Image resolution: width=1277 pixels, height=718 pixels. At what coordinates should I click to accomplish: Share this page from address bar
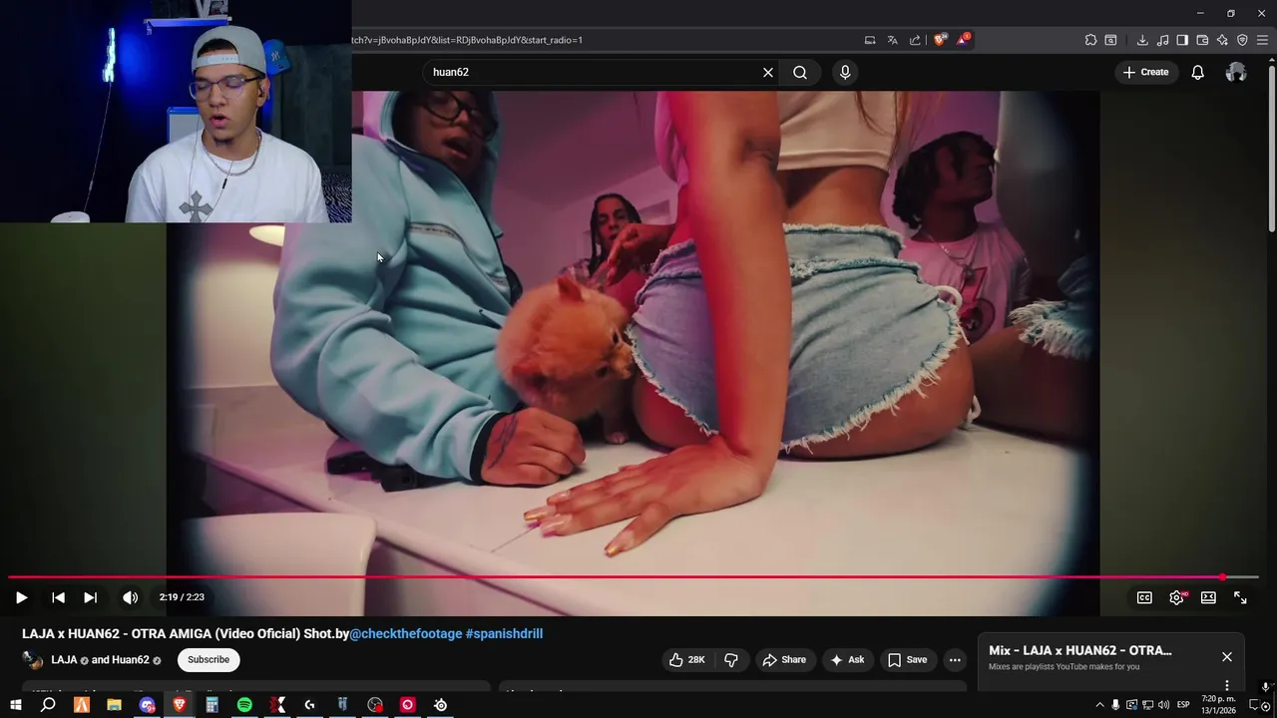915,40
